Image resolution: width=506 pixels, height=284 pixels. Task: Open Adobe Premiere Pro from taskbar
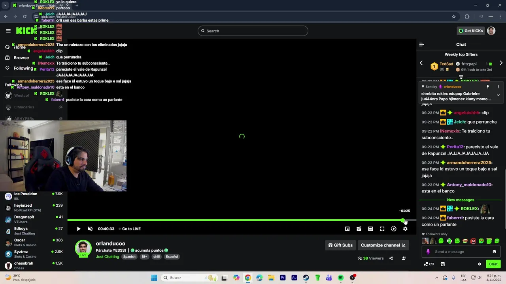pos(283,278)
